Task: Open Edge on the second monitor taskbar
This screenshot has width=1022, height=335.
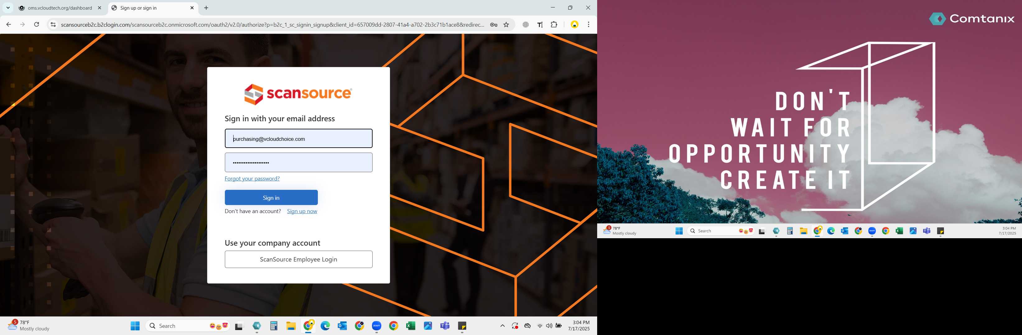Action: tap(831, 231)
